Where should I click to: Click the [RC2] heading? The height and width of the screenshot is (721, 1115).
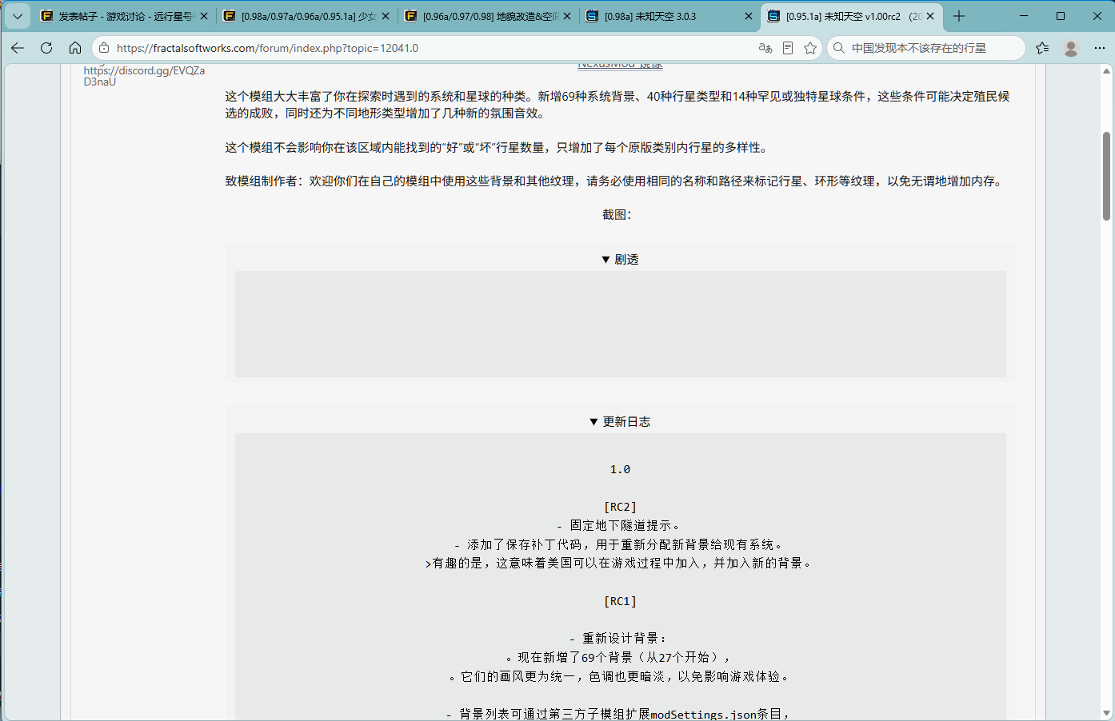pos(620,507)
